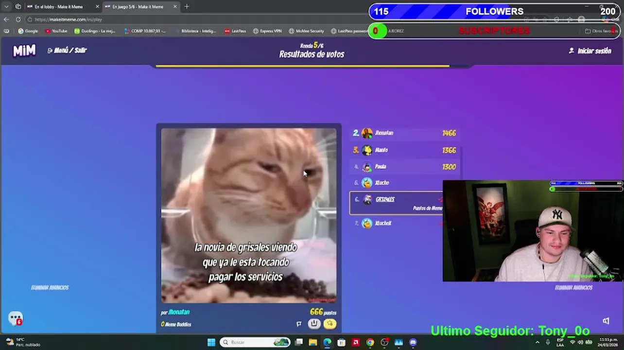Click the 666 puntos score

(x=323, y=312)
